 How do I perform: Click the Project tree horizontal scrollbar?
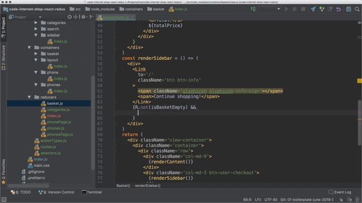pos(29,185)
